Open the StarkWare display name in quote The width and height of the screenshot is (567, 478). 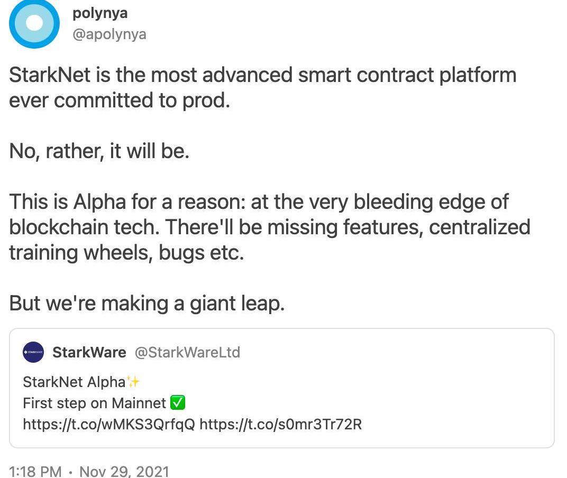(89, 352)
